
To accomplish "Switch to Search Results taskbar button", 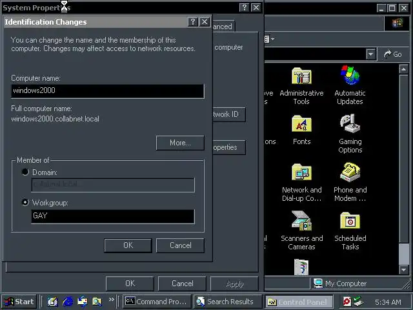I will 228,302.
